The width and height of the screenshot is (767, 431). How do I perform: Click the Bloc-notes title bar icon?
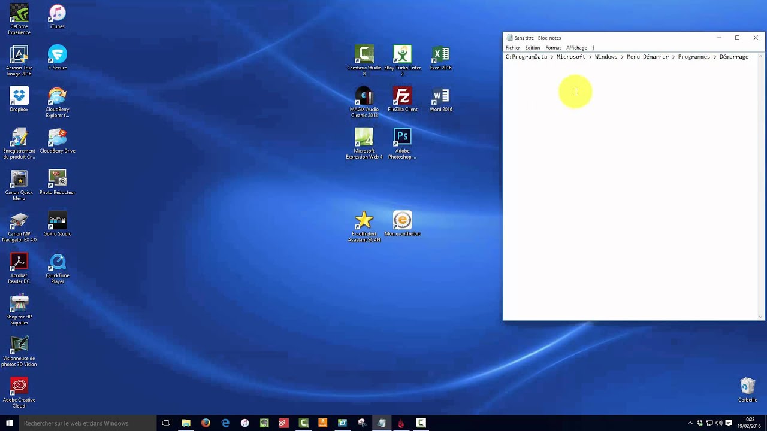[x=509, y=38]
